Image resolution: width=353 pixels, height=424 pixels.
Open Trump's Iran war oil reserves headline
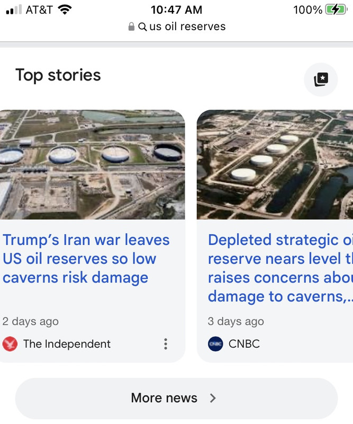86,259
